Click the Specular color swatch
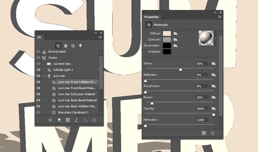The height and width of the screenshot is (152, 258). pyautogui.click(x=167, y=39)
